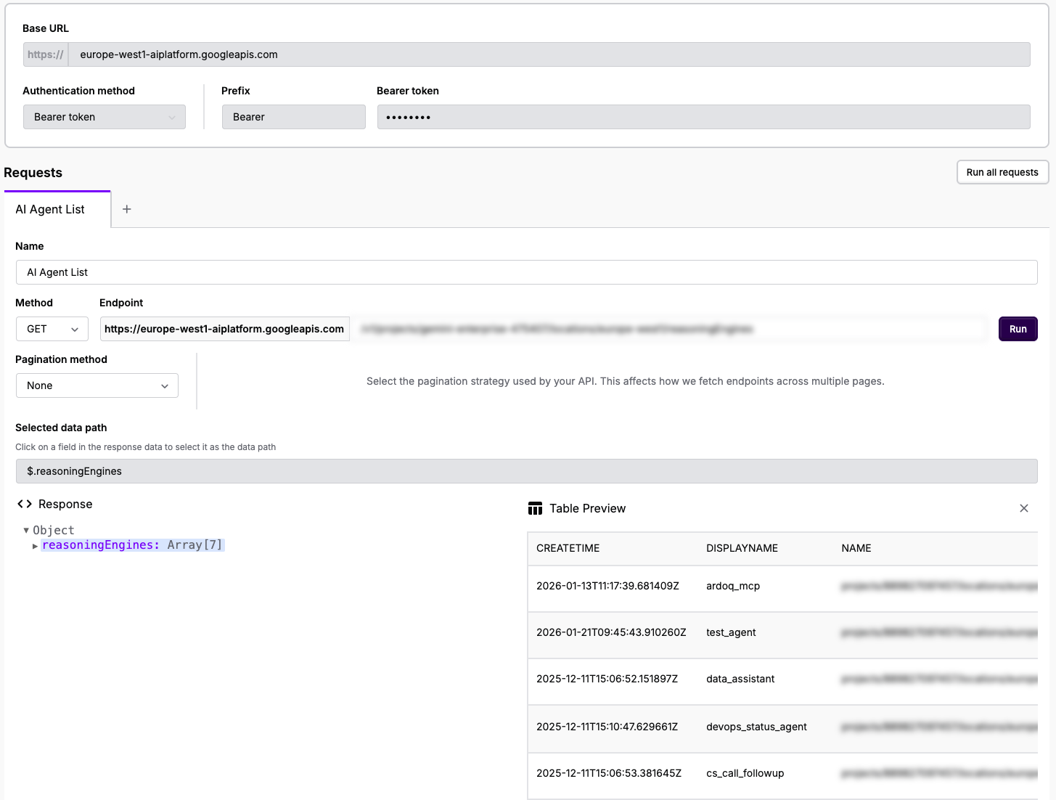This screenshot has height=800, width=1056.
Task: Select the test_agent row in Table Preview
Action: 732,632
